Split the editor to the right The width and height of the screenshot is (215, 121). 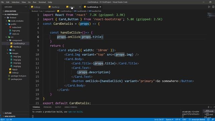coord(213,7)
